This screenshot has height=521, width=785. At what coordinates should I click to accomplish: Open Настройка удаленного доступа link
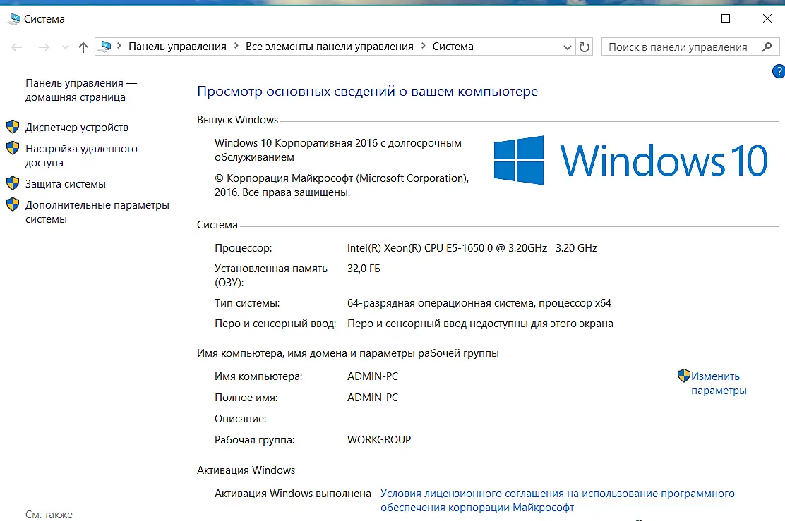tap(81, 156)
